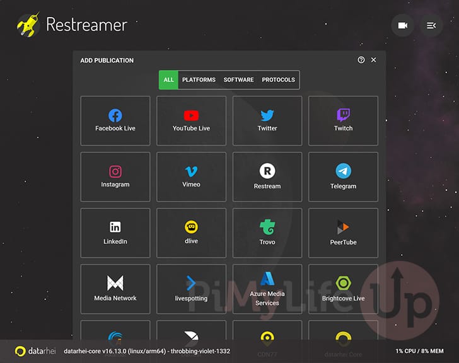
Task: Select the PeerTube service tile
Action: pyautogui.click(x=343, y=233)
